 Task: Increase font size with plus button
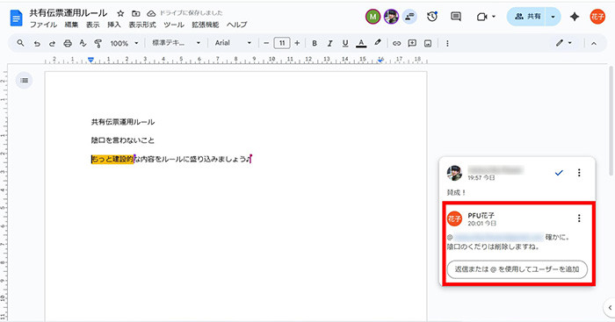(297, 43)
